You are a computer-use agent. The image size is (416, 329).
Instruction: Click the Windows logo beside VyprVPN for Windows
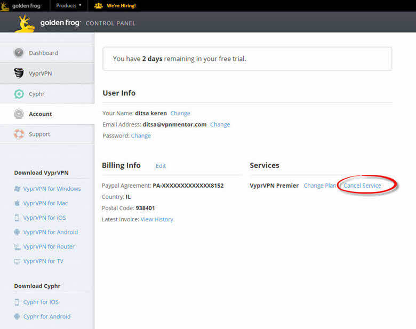tap(17, 189)
